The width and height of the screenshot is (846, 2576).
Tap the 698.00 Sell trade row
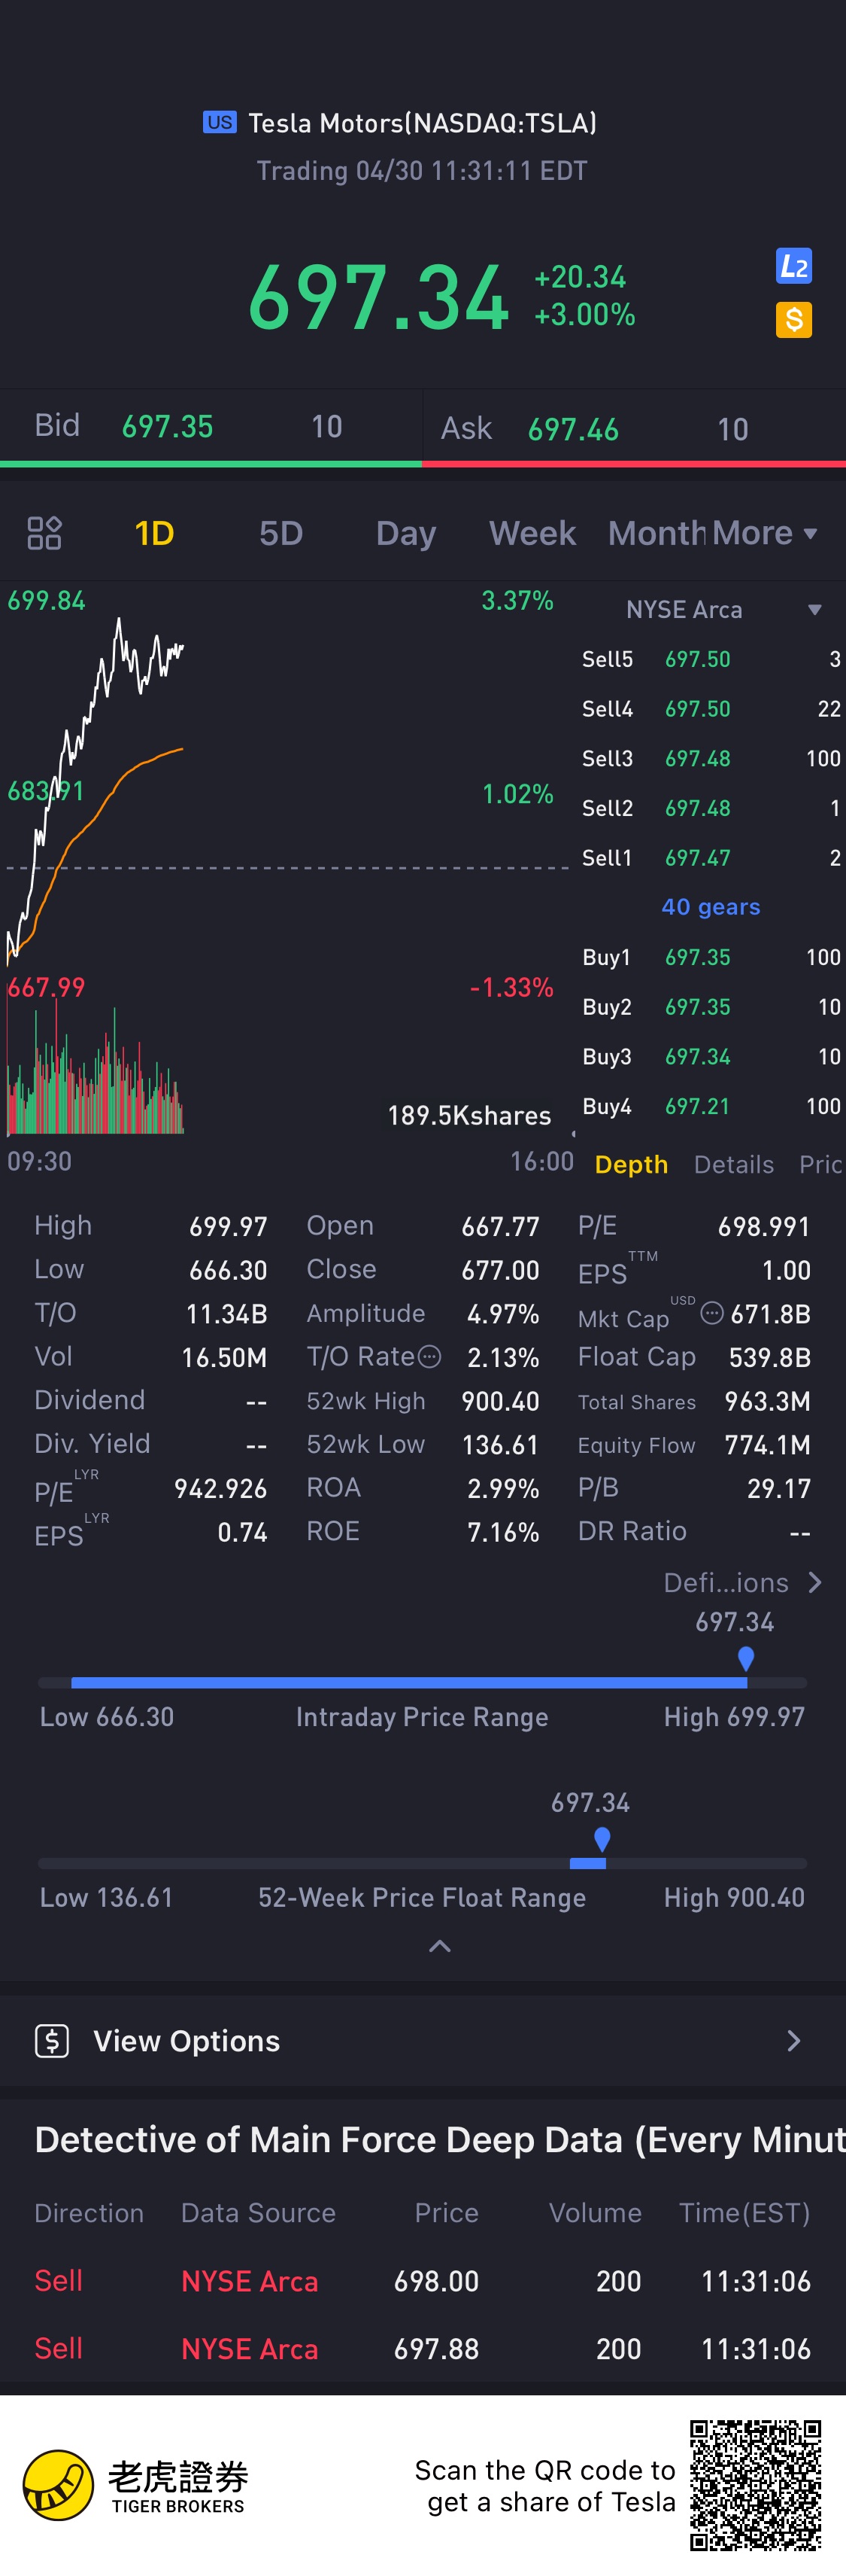click(423, 2281)
